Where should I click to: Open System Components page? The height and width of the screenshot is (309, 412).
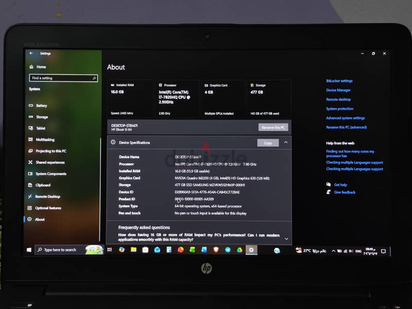click(47, 174)
